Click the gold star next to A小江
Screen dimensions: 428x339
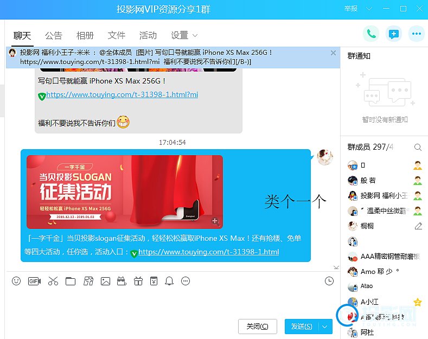point(418,302)
